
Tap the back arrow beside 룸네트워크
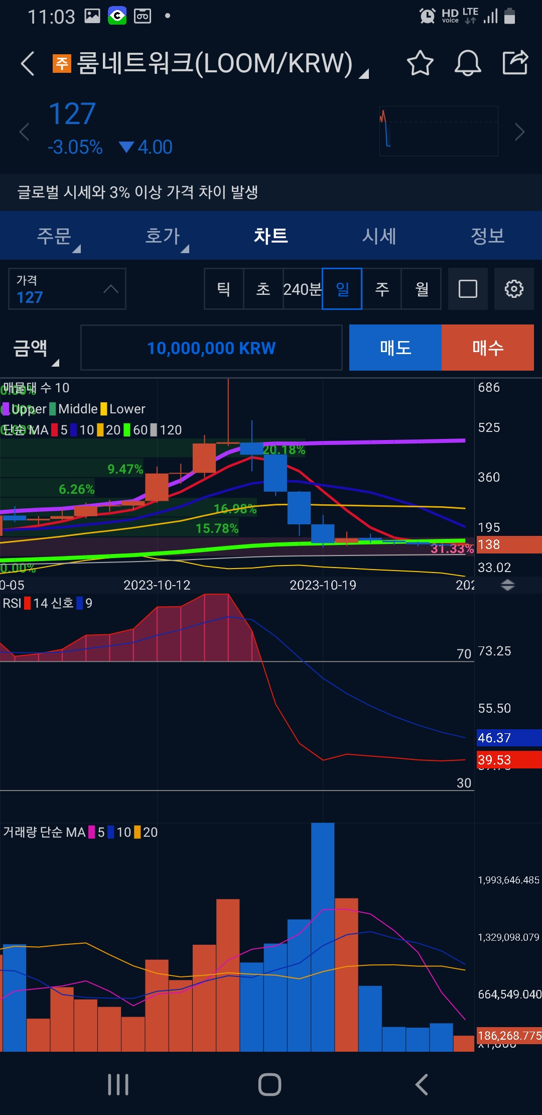pos(28,64)
